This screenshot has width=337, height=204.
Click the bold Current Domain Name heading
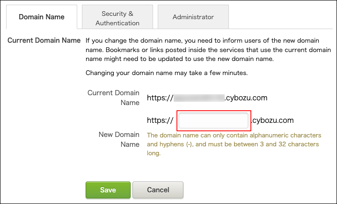pyautogui.click(x=44, y=40)
